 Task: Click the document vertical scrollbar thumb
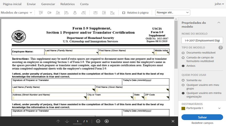[176, 45]
